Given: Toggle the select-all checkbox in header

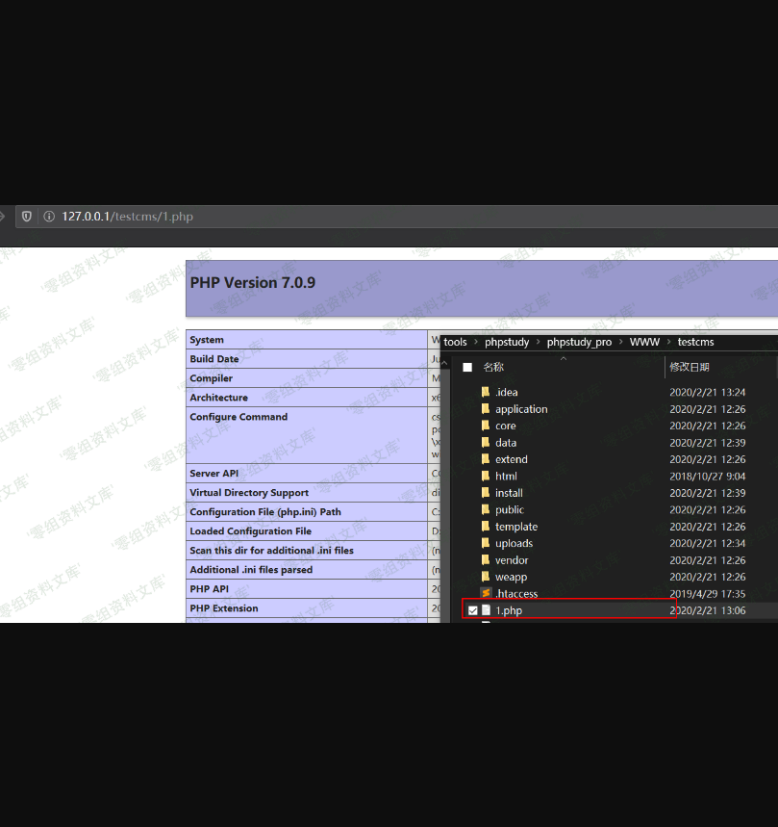Looking at the screenshot, I should pos(467,367).
